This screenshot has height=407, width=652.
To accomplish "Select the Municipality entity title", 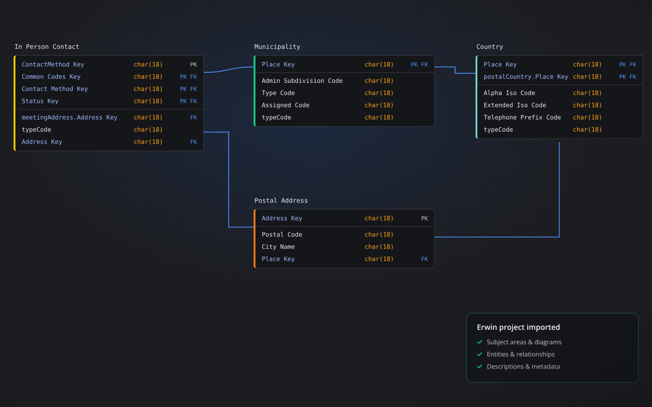I will click(x=277, y=47).
